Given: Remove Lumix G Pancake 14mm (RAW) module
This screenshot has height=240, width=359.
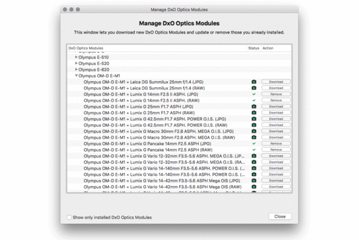Looking at the screenshot, I should point(276,150).
